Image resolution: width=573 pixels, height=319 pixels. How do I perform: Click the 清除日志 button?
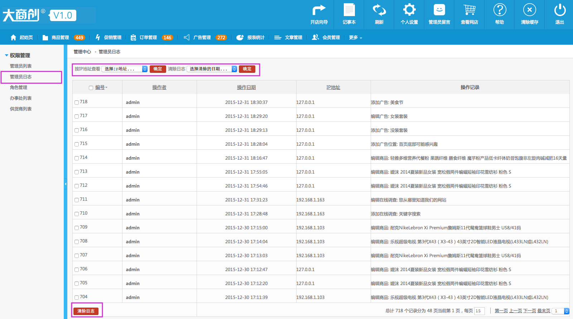86,311
